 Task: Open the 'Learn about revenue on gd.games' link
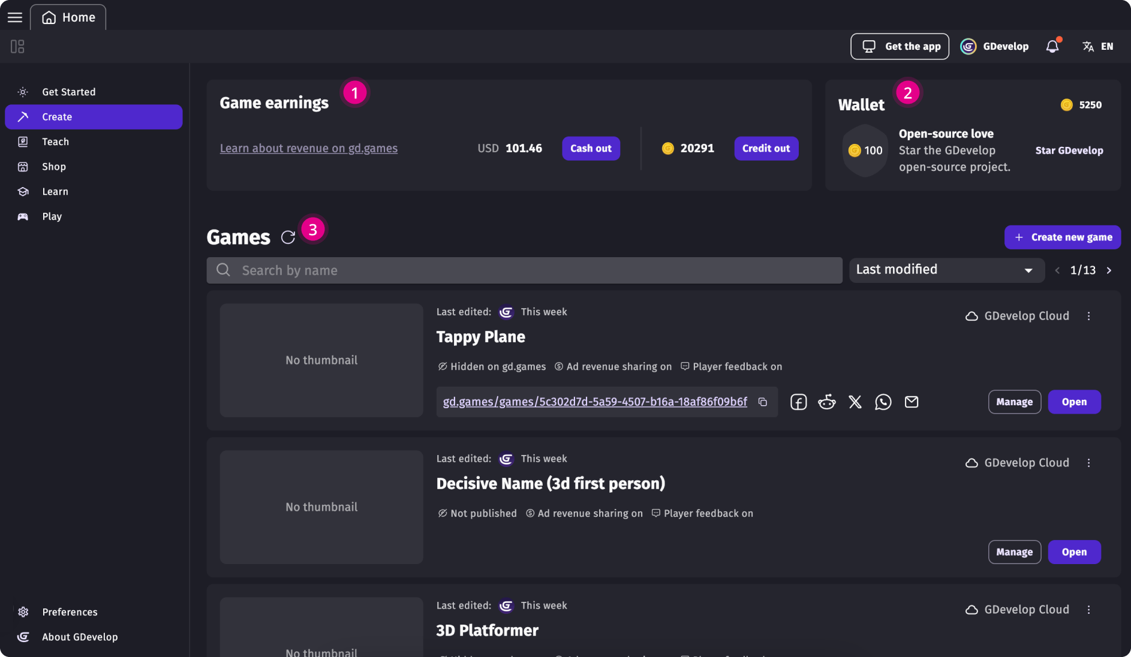[x=309, y=148]
